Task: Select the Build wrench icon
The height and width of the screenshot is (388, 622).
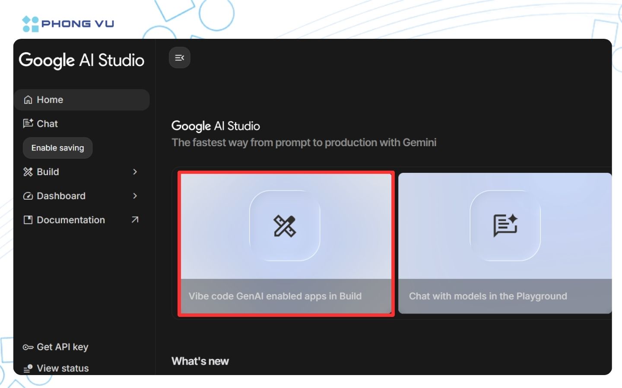Action: [x=28, y=172]
